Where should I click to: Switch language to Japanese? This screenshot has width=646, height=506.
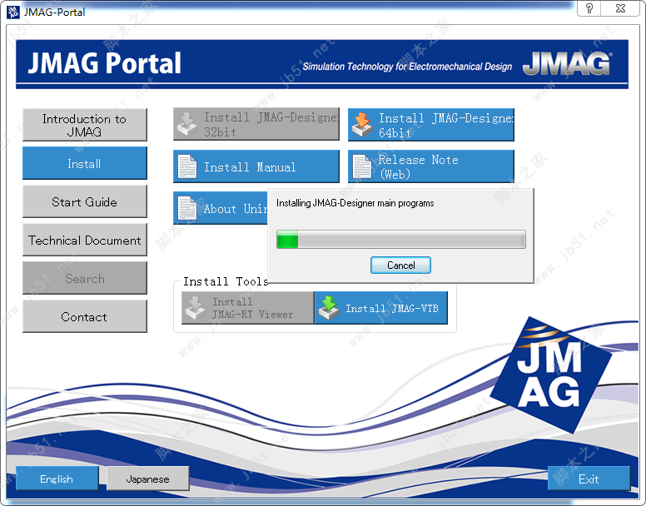pos(147,479)
